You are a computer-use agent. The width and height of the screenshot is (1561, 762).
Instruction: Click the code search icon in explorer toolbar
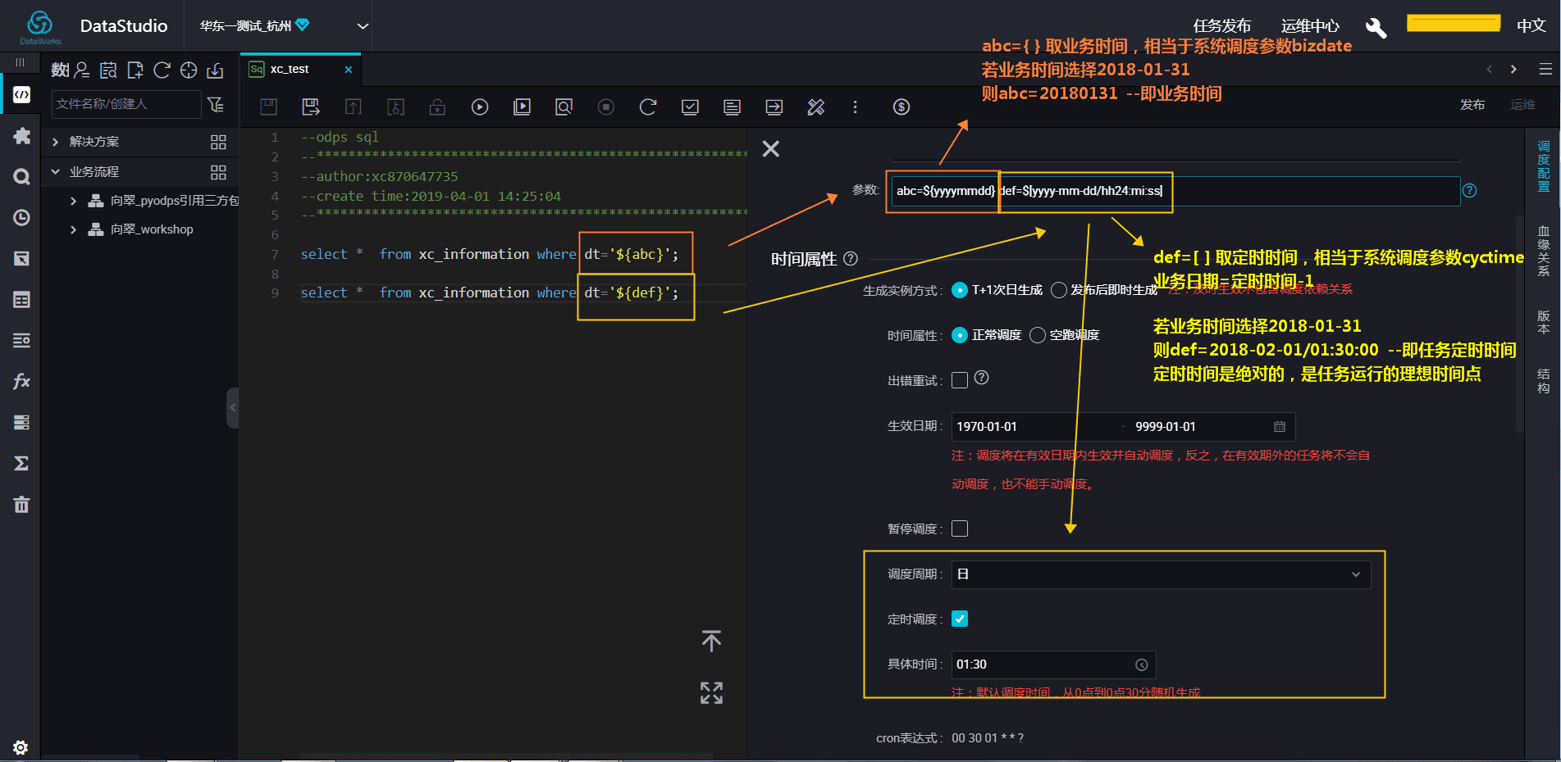click(108, 70)
